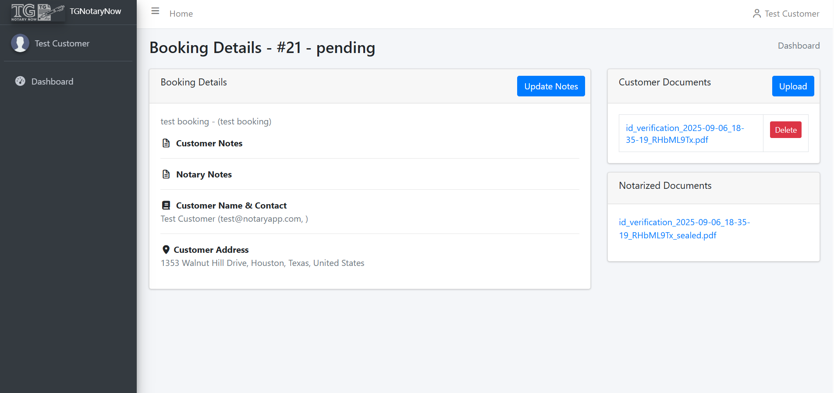Open the sealed notarized PDF link
The height and width of the screenshot is (393, 834).
[x=684, y=229]
